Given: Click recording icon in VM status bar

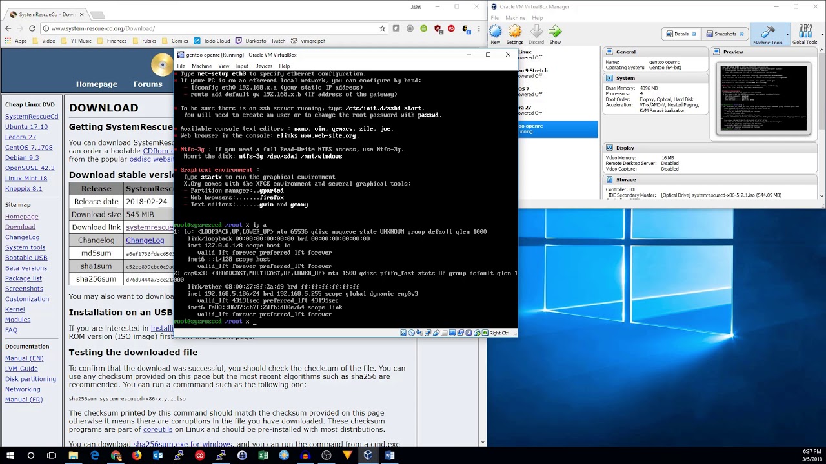Looking at the screenshot, I should 460,333.
